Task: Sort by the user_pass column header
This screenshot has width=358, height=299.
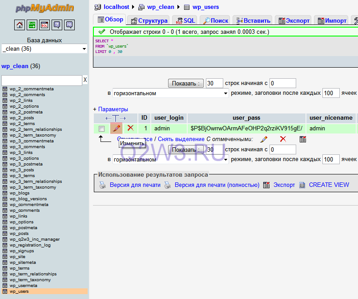Action: 246,118
